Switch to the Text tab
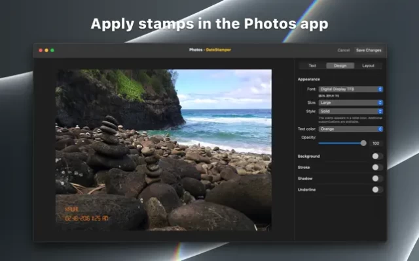The height and width of the screenshot is (261, 419). click(312, 66)
